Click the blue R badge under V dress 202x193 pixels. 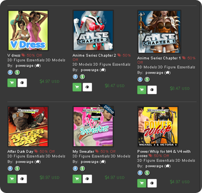[x=10, y=72]
